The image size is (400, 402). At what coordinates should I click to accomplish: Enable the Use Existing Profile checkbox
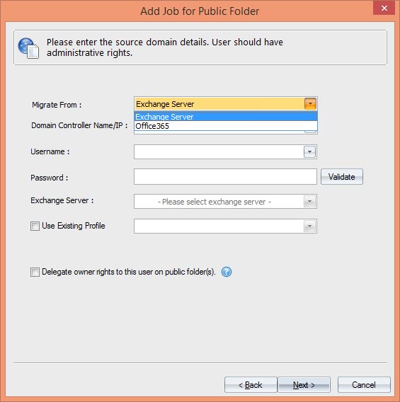[35, 226]
